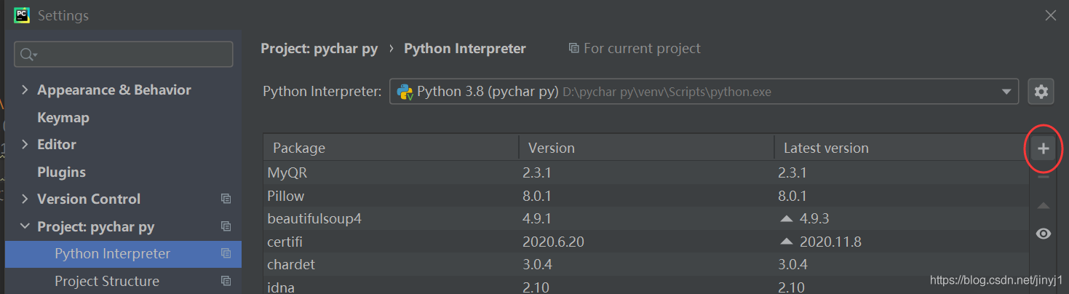Click the For current project label
The width and height of the screenshot is (1069, 294).
635,49
